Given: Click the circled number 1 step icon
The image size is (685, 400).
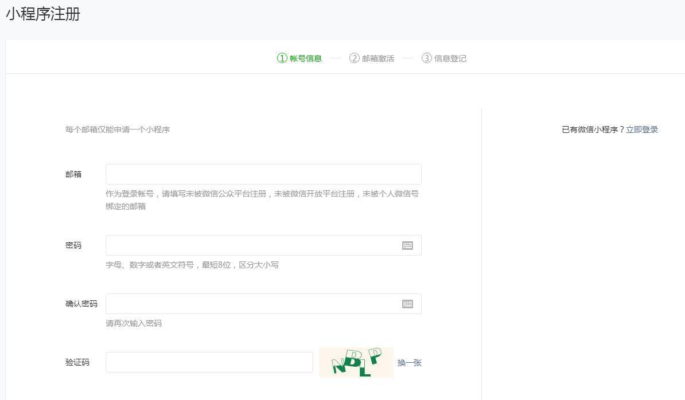Looking at the screenshot, I should click(282, 58).
